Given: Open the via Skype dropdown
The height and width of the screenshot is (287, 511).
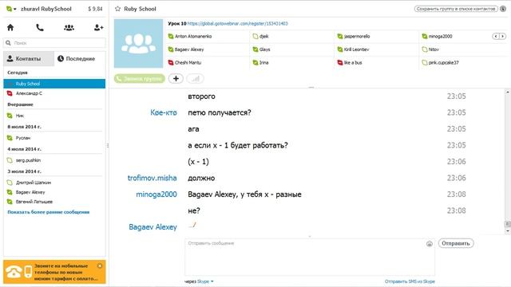Looking at the screenshot, I should click(x=205, y=281).
